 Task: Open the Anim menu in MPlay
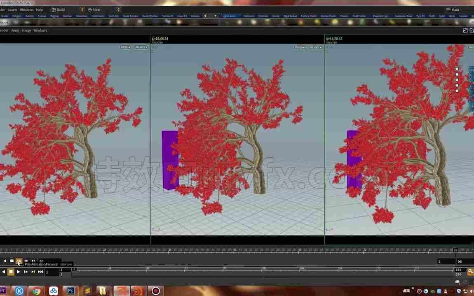[15, 30]
